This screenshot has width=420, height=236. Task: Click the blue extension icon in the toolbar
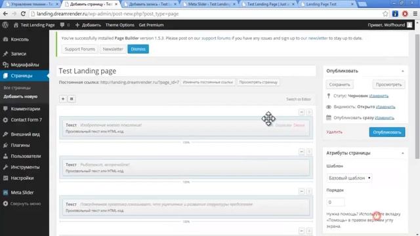395,14
